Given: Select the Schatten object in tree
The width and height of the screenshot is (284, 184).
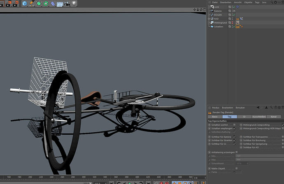Looking at the screenshot, I should [219, 27].
